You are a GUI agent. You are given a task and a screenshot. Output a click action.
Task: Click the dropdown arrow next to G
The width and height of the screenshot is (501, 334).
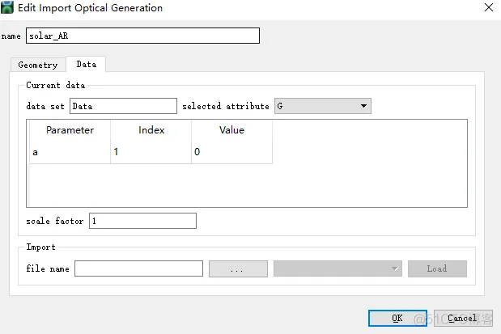coord(363,106)
